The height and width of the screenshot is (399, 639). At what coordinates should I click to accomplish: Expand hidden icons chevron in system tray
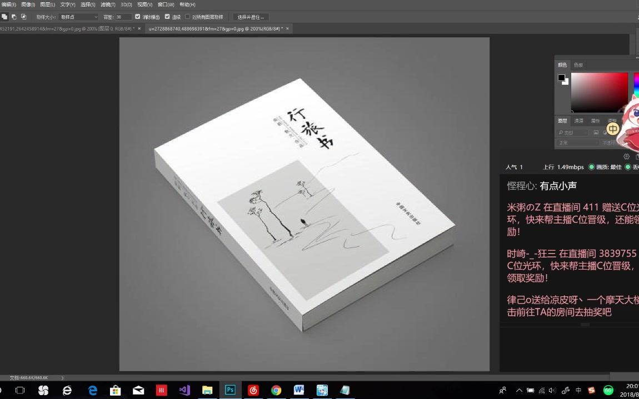[519, 390]
